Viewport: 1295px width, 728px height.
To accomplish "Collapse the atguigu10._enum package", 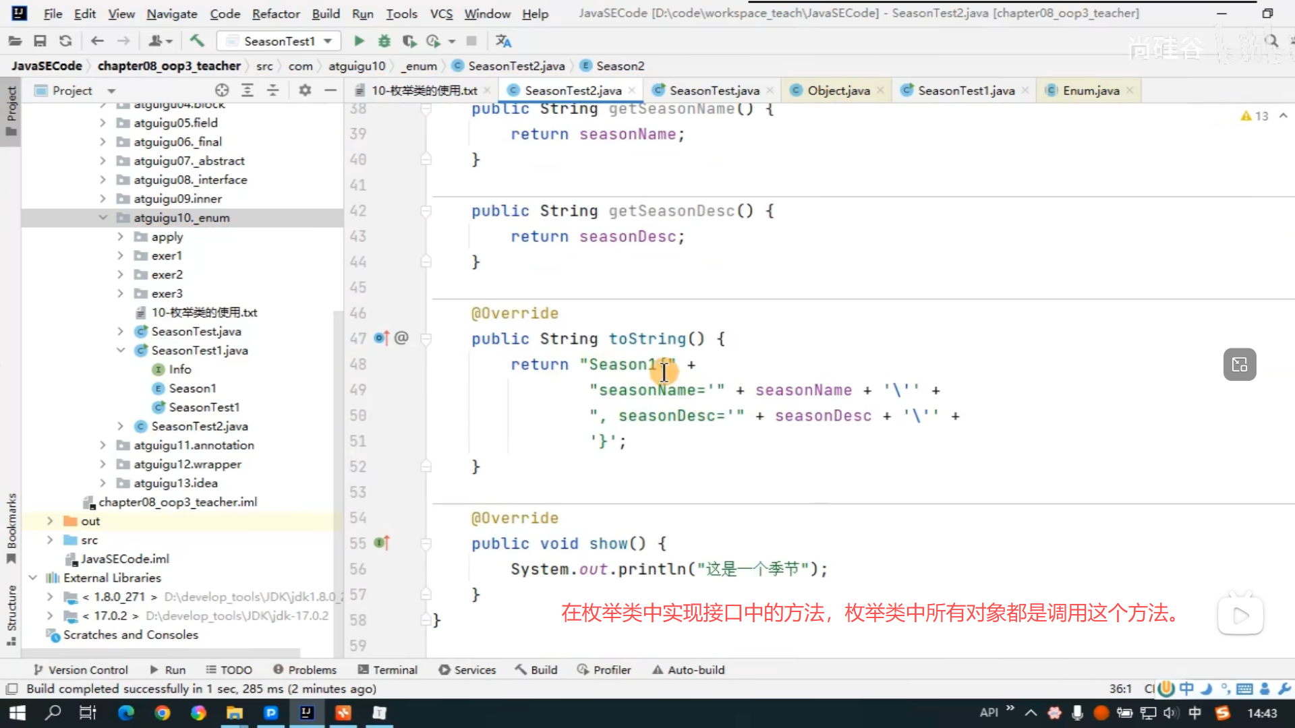I will click(x=103, y=218).
